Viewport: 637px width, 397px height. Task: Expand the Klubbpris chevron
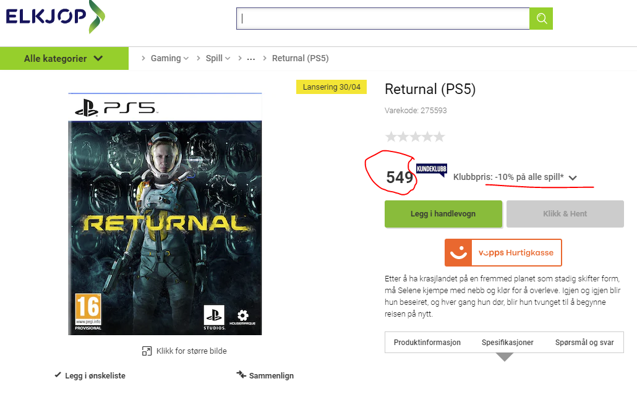(573, 177)
